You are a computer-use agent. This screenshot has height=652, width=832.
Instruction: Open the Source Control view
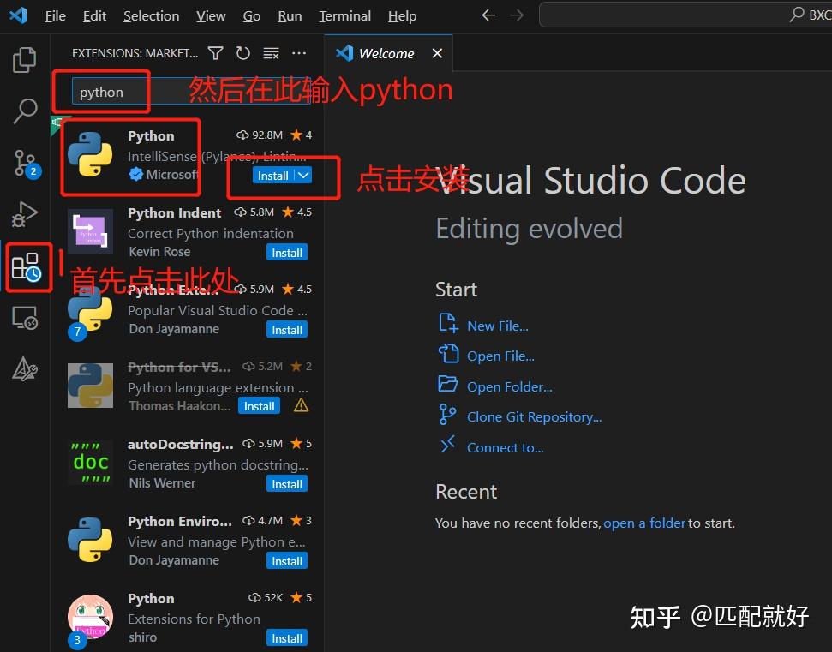point(24,163)
